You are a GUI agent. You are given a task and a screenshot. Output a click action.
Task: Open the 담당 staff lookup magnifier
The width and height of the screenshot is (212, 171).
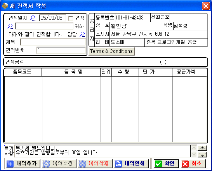pyautogui.click(x=82, y=34)
